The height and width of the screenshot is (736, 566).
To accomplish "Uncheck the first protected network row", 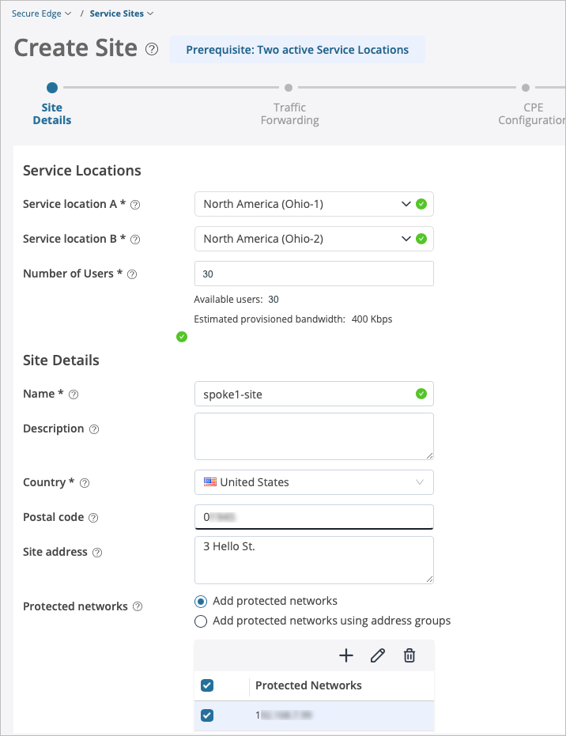I will click(207, 715).
